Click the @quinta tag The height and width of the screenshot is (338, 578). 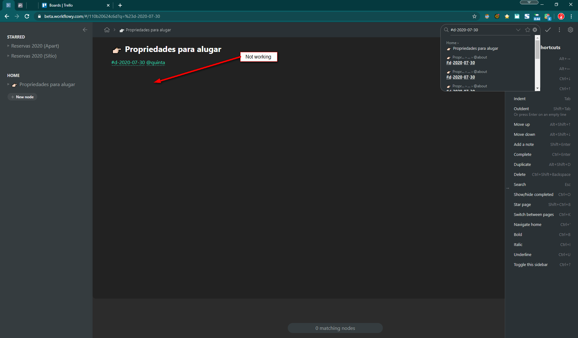pos(156,63)
